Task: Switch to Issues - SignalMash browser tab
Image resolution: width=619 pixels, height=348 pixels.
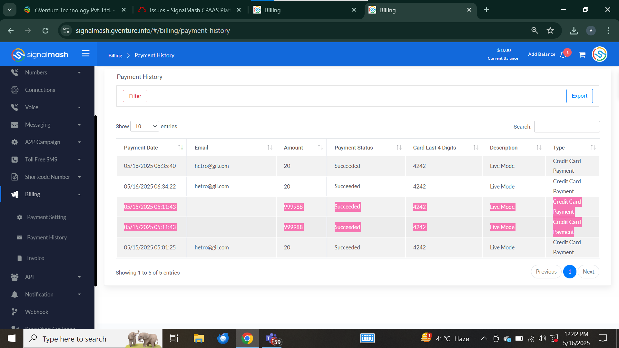Action: [x=190, y=10]
